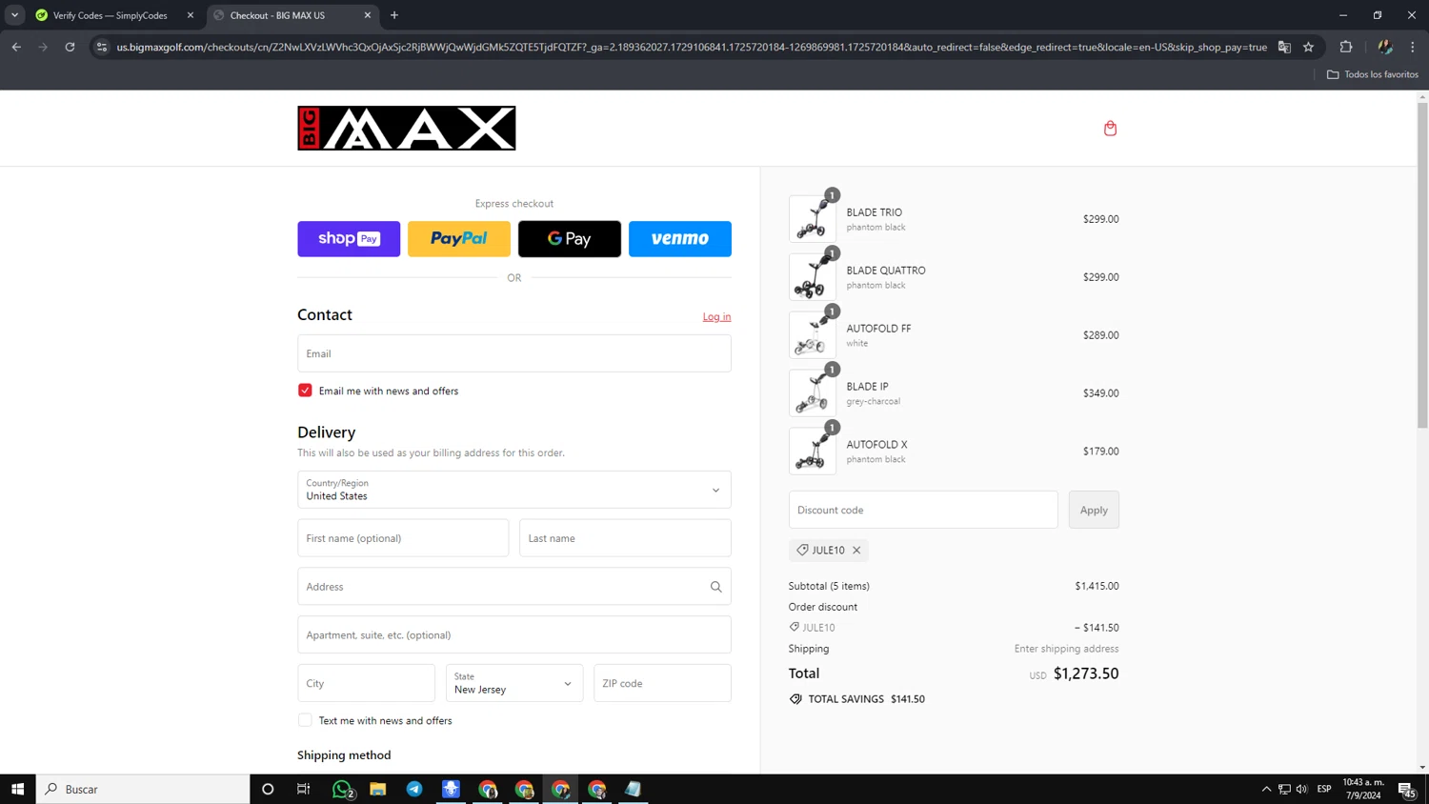The width and height of the screenshot is (1429, 804).
Task: Open the Windows Start menu
Action: tap(17, 789)
